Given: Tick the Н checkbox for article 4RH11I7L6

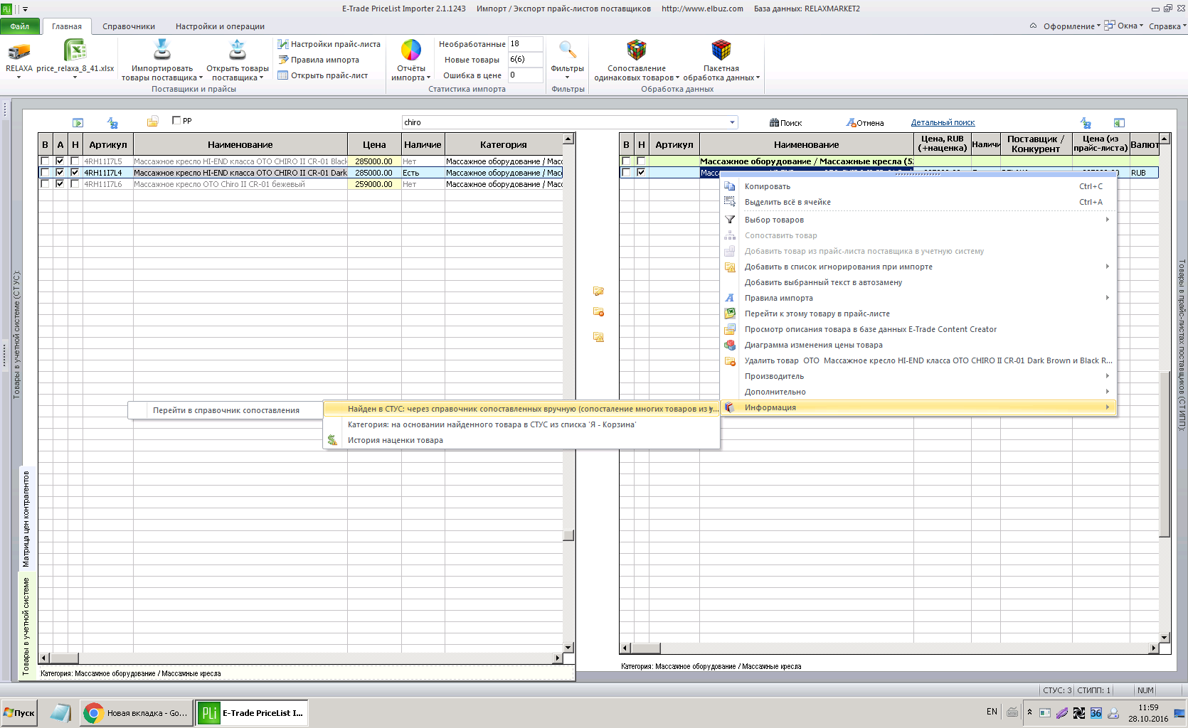Looking at the screenshot, I should pos(75,184).
